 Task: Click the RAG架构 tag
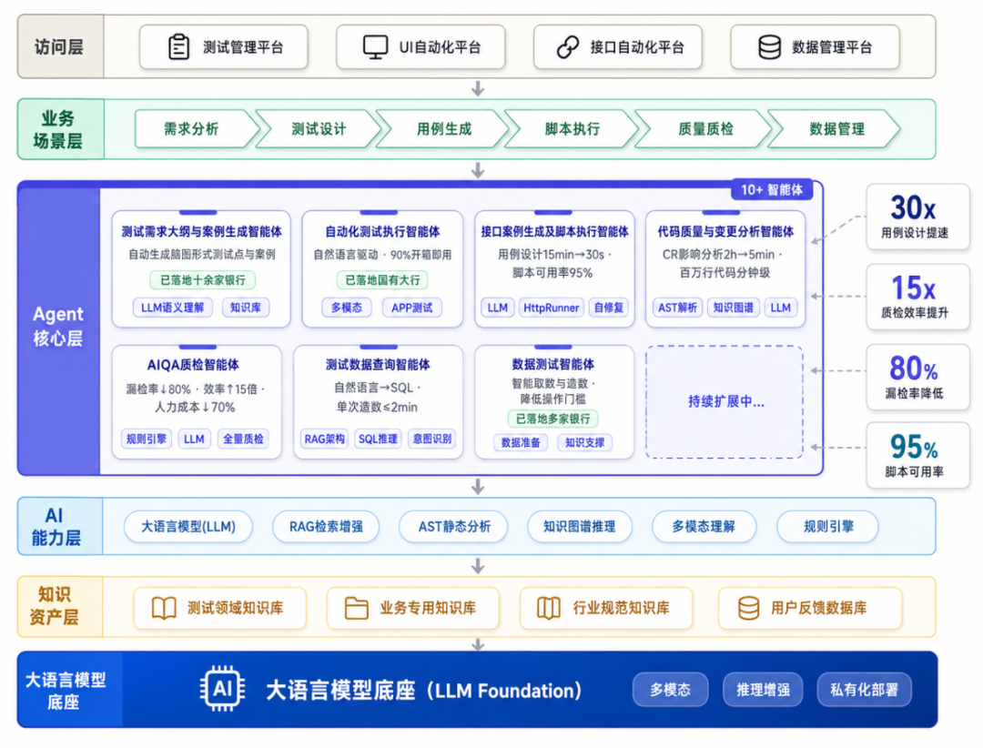(324, 439)
